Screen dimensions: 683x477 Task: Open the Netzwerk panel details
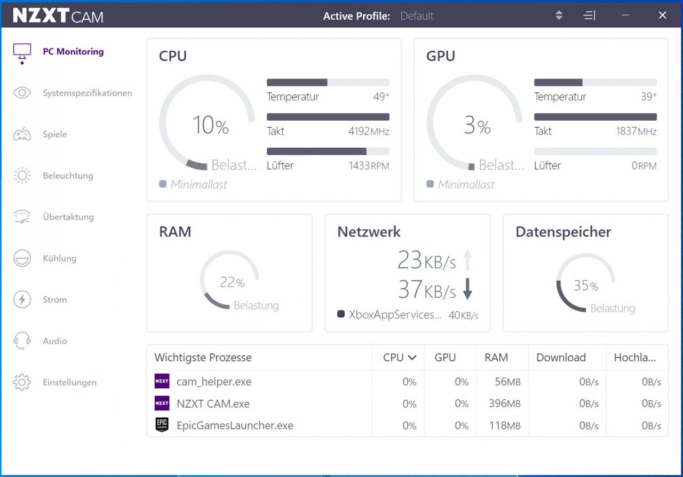408,273
